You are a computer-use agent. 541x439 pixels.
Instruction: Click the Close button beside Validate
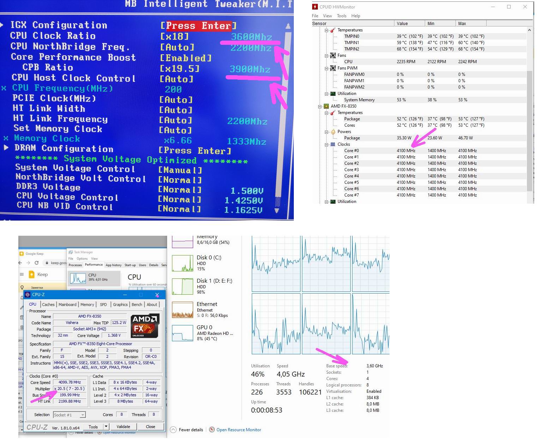[x=150, y=427]
